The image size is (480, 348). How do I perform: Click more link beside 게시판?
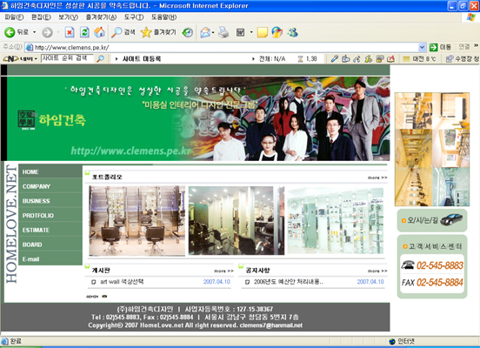(223, 271)
